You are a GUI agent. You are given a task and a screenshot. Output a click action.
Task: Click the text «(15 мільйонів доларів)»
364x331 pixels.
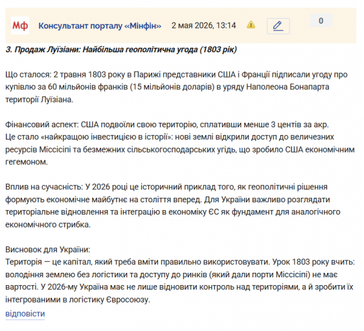pos(172,87)
